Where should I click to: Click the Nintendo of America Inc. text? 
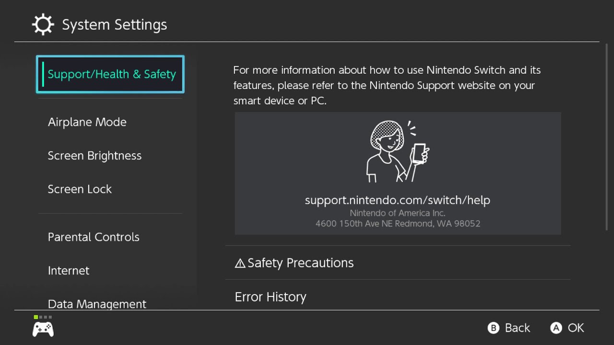coord(398,213)
